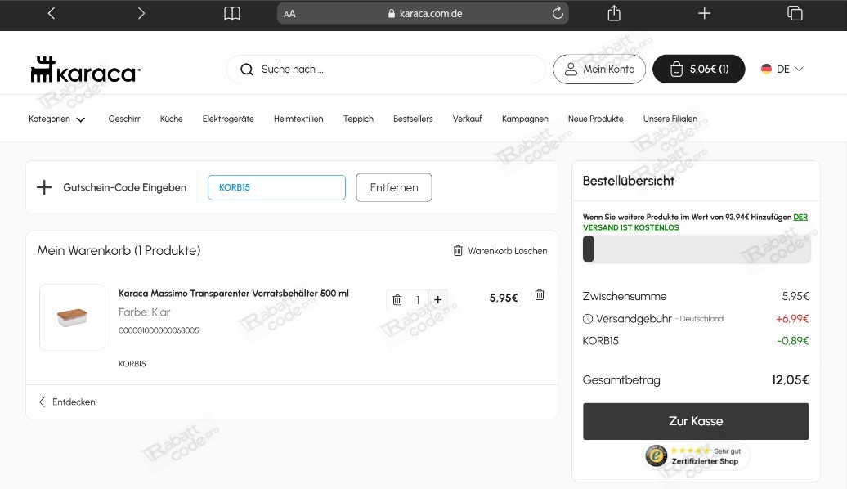Open the Heimtextilien menu item
This screenshot has width=847, height=489.
(x=298, y=119)
